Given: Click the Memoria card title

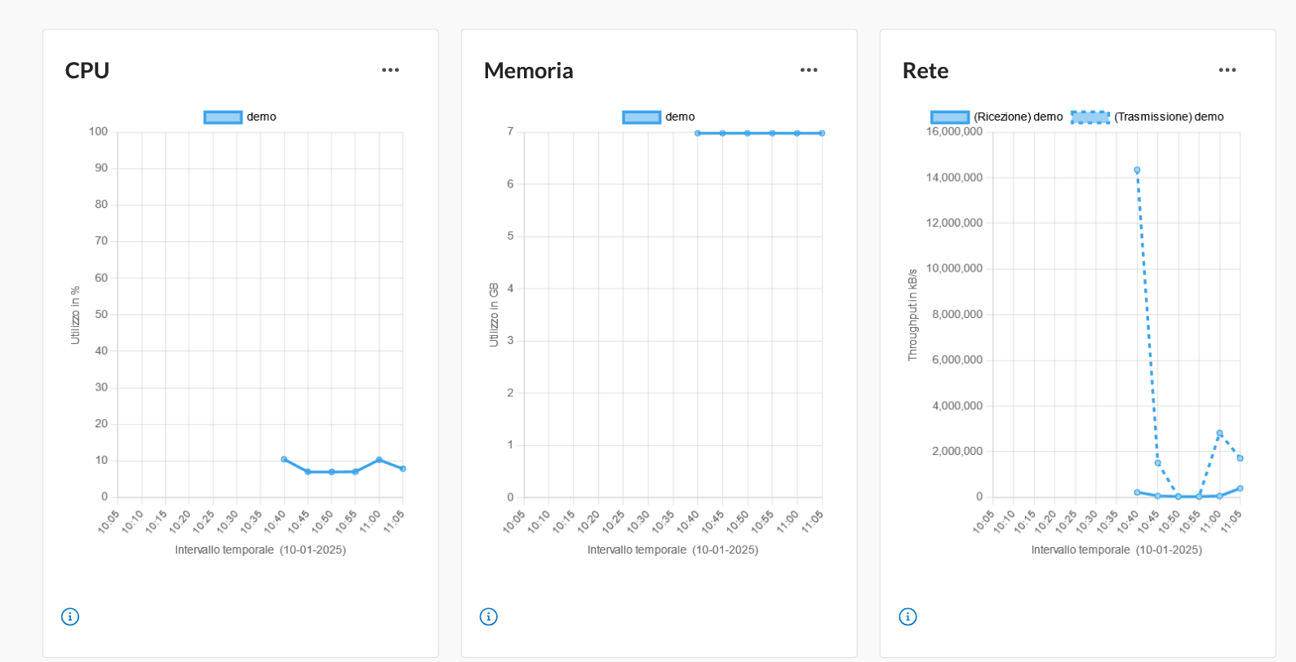Looking at the screenshot, I should (528, 71).
